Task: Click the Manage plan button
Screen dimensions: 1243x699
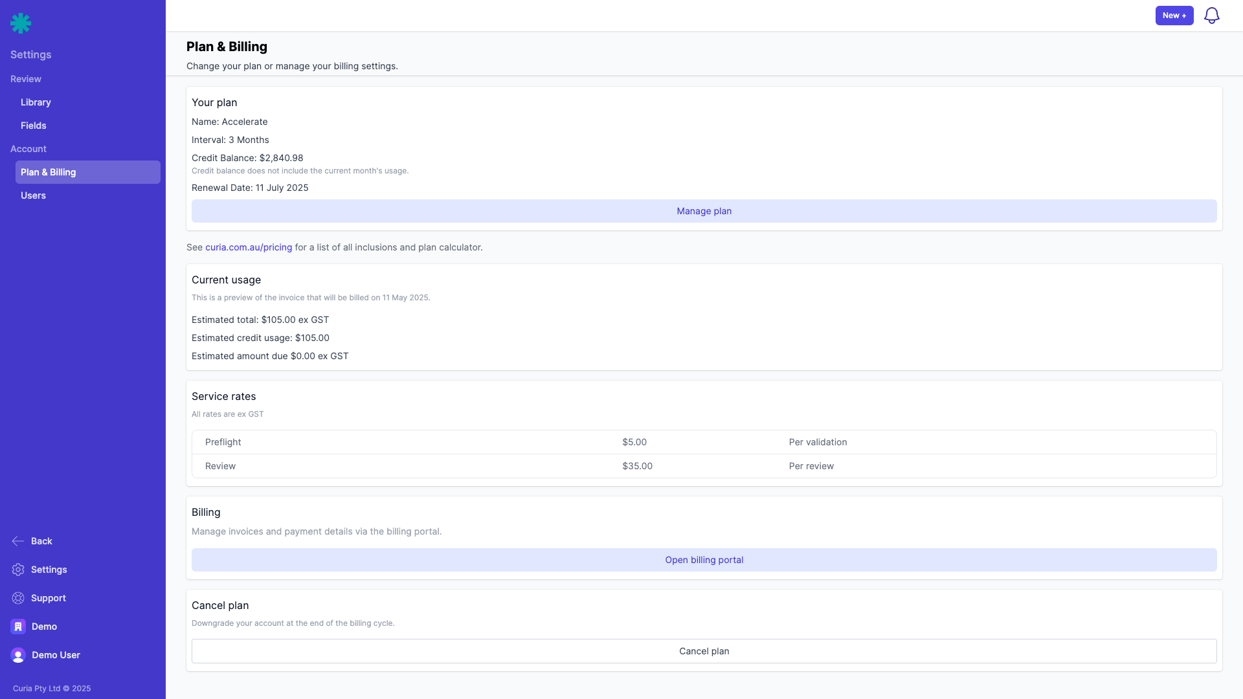Action: [704, 211]
